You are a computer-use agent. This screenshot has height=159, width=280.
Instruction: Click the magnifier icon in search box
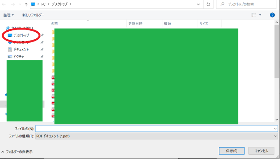point(222,4)
